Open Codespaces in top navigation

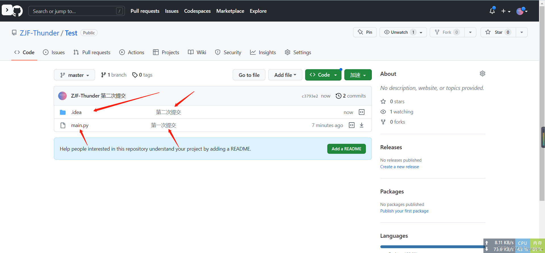(197, 11)
